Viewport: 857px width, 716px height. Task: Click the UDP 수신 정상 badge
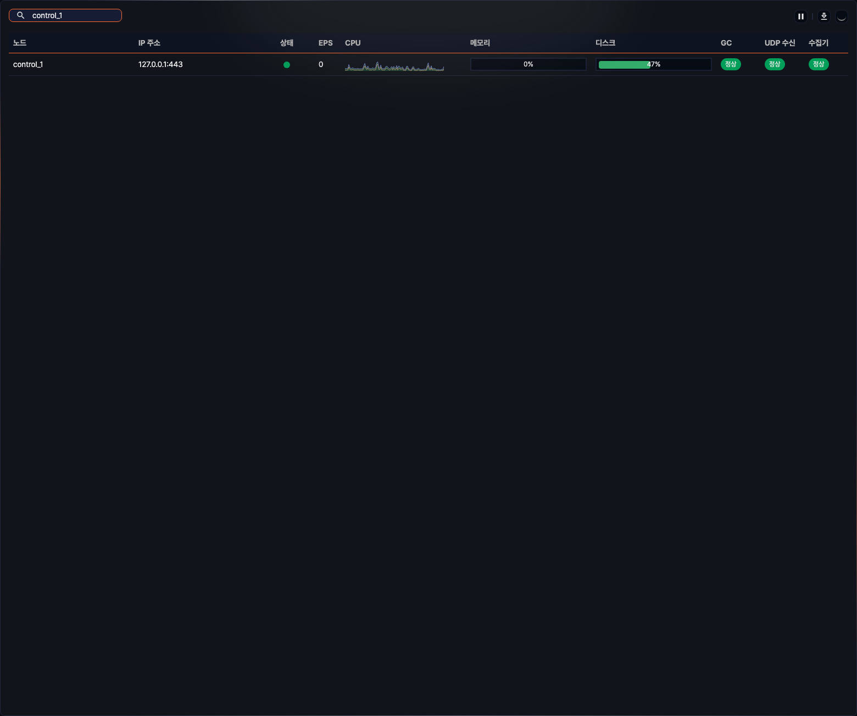[774, 64]
